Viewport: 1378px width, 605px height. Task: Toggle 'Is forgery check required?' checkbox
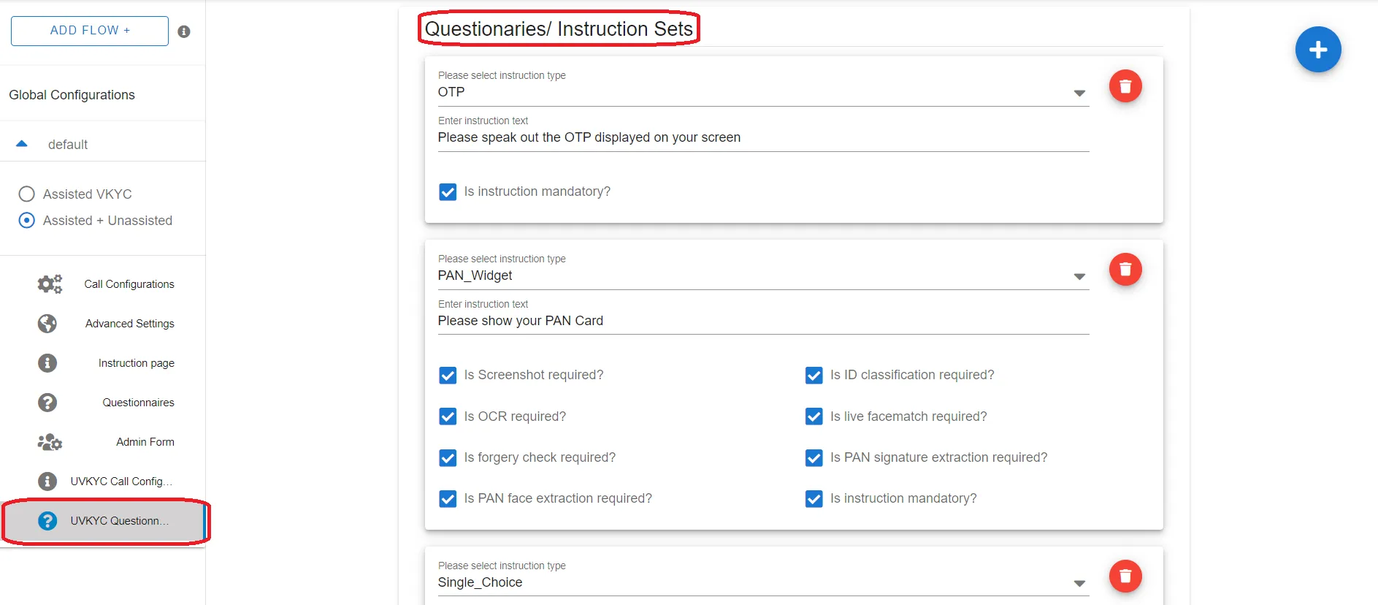point(448,457)
